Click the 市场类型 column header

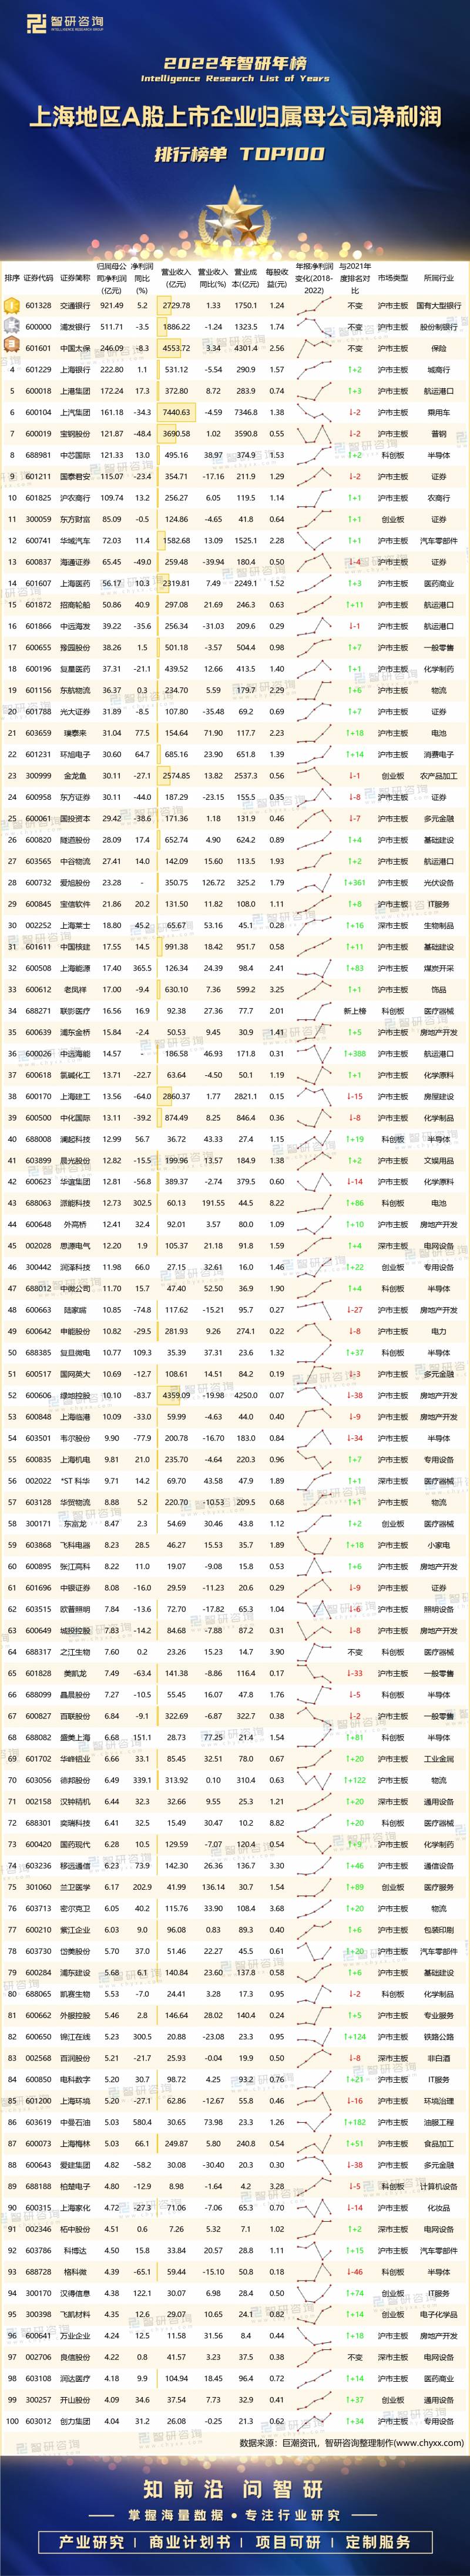coord(393,277)
